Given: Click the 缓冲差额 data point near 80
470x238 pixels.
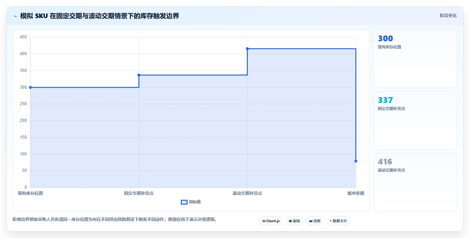Looking at the screenshot, I should coord(356,161).
